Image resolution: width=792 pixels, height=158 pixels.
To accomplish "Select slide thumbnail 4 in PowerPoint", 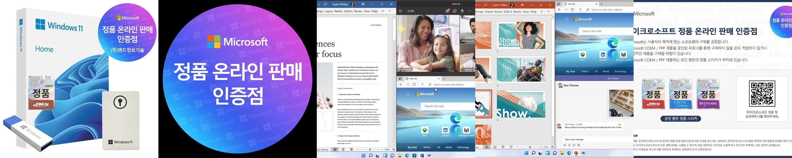I will (521, 70).
